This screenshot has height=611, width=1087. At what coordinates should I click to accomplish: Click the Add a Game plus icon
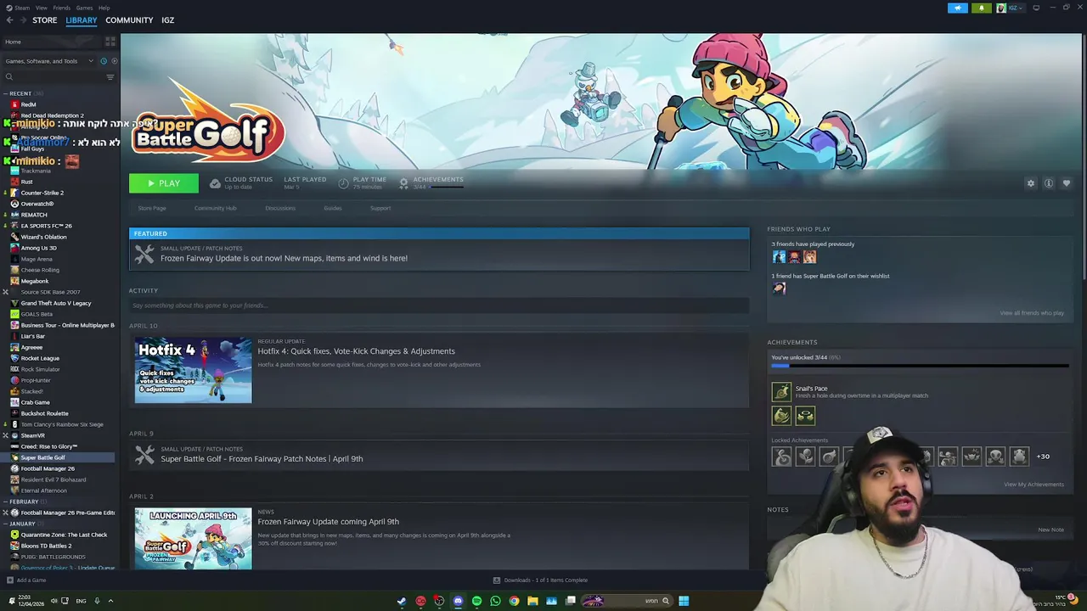click(10, 580)
